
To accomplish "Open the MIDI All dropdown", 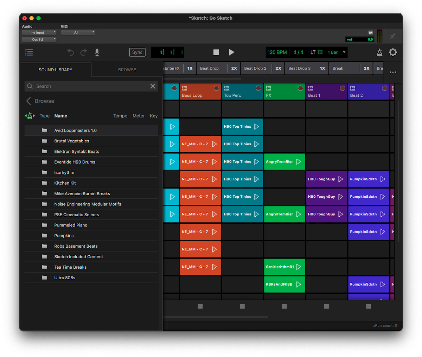I will 78,32.
